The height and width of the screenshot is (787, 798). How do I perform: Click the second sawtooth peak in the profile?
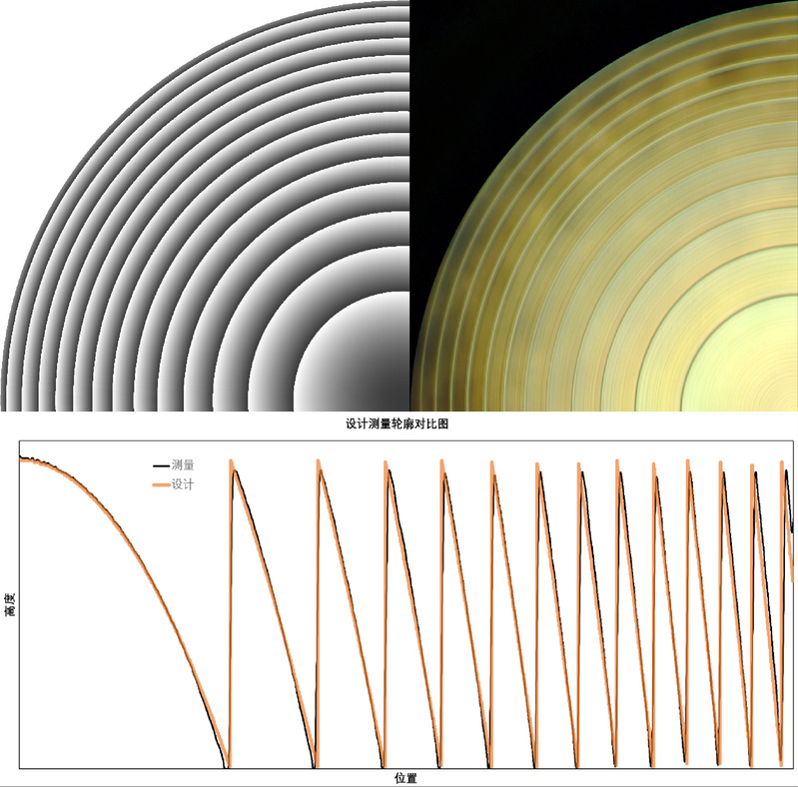pos(319,466)
